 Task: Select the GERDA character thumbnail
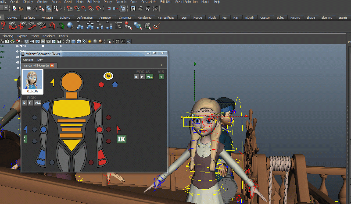coord(32,81)
